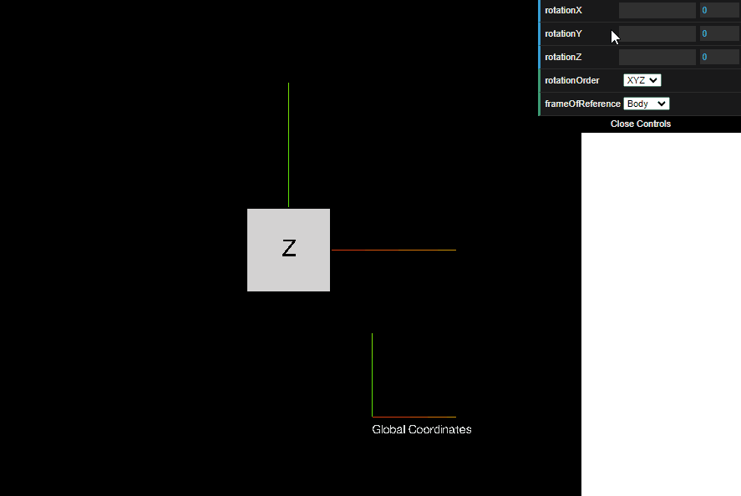The height and width of the screenshot is (496, 741).
Task: Select the gray Z rotation cube
Action: 288,250
